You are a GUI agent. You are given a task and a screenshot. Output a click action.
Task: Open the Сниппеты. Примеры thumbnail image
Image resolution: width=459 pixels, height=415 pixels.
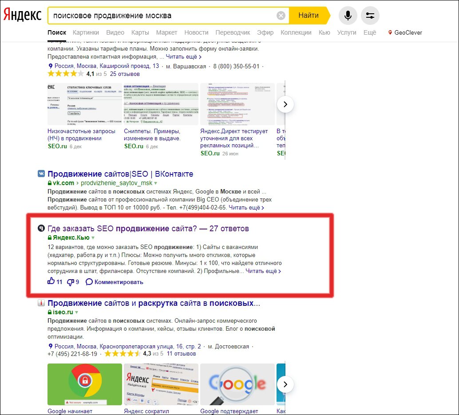click(161, 104)
